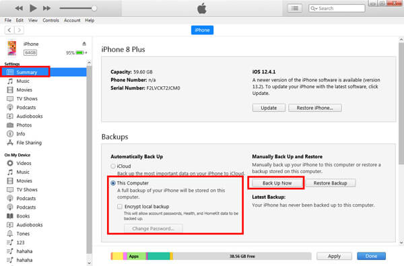Open the File menu
The image size is (404, 266).
coord(8,20)
